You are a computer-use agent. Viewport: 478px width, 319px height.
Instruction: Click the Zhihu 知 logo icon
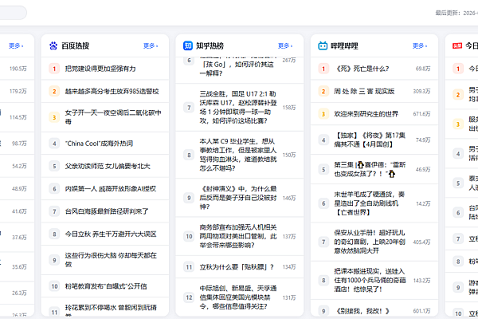[188, 45]
